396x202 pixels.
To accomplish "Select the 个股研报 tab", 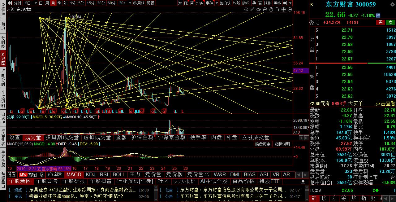I will click(74, 181).
